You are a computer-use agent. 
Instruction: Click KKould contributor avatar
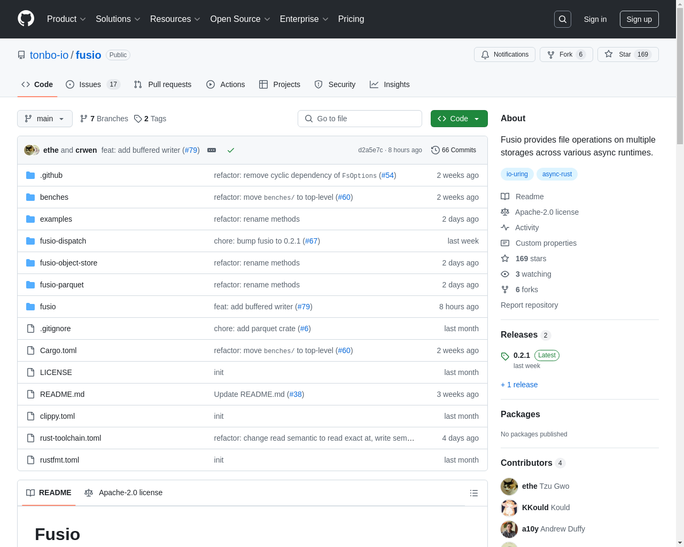[x=509, y=508]
